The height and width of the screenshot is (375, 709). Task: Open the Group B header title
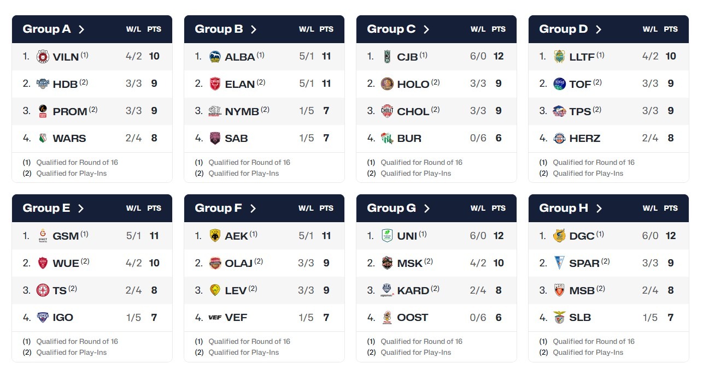[x=219, y=29]
